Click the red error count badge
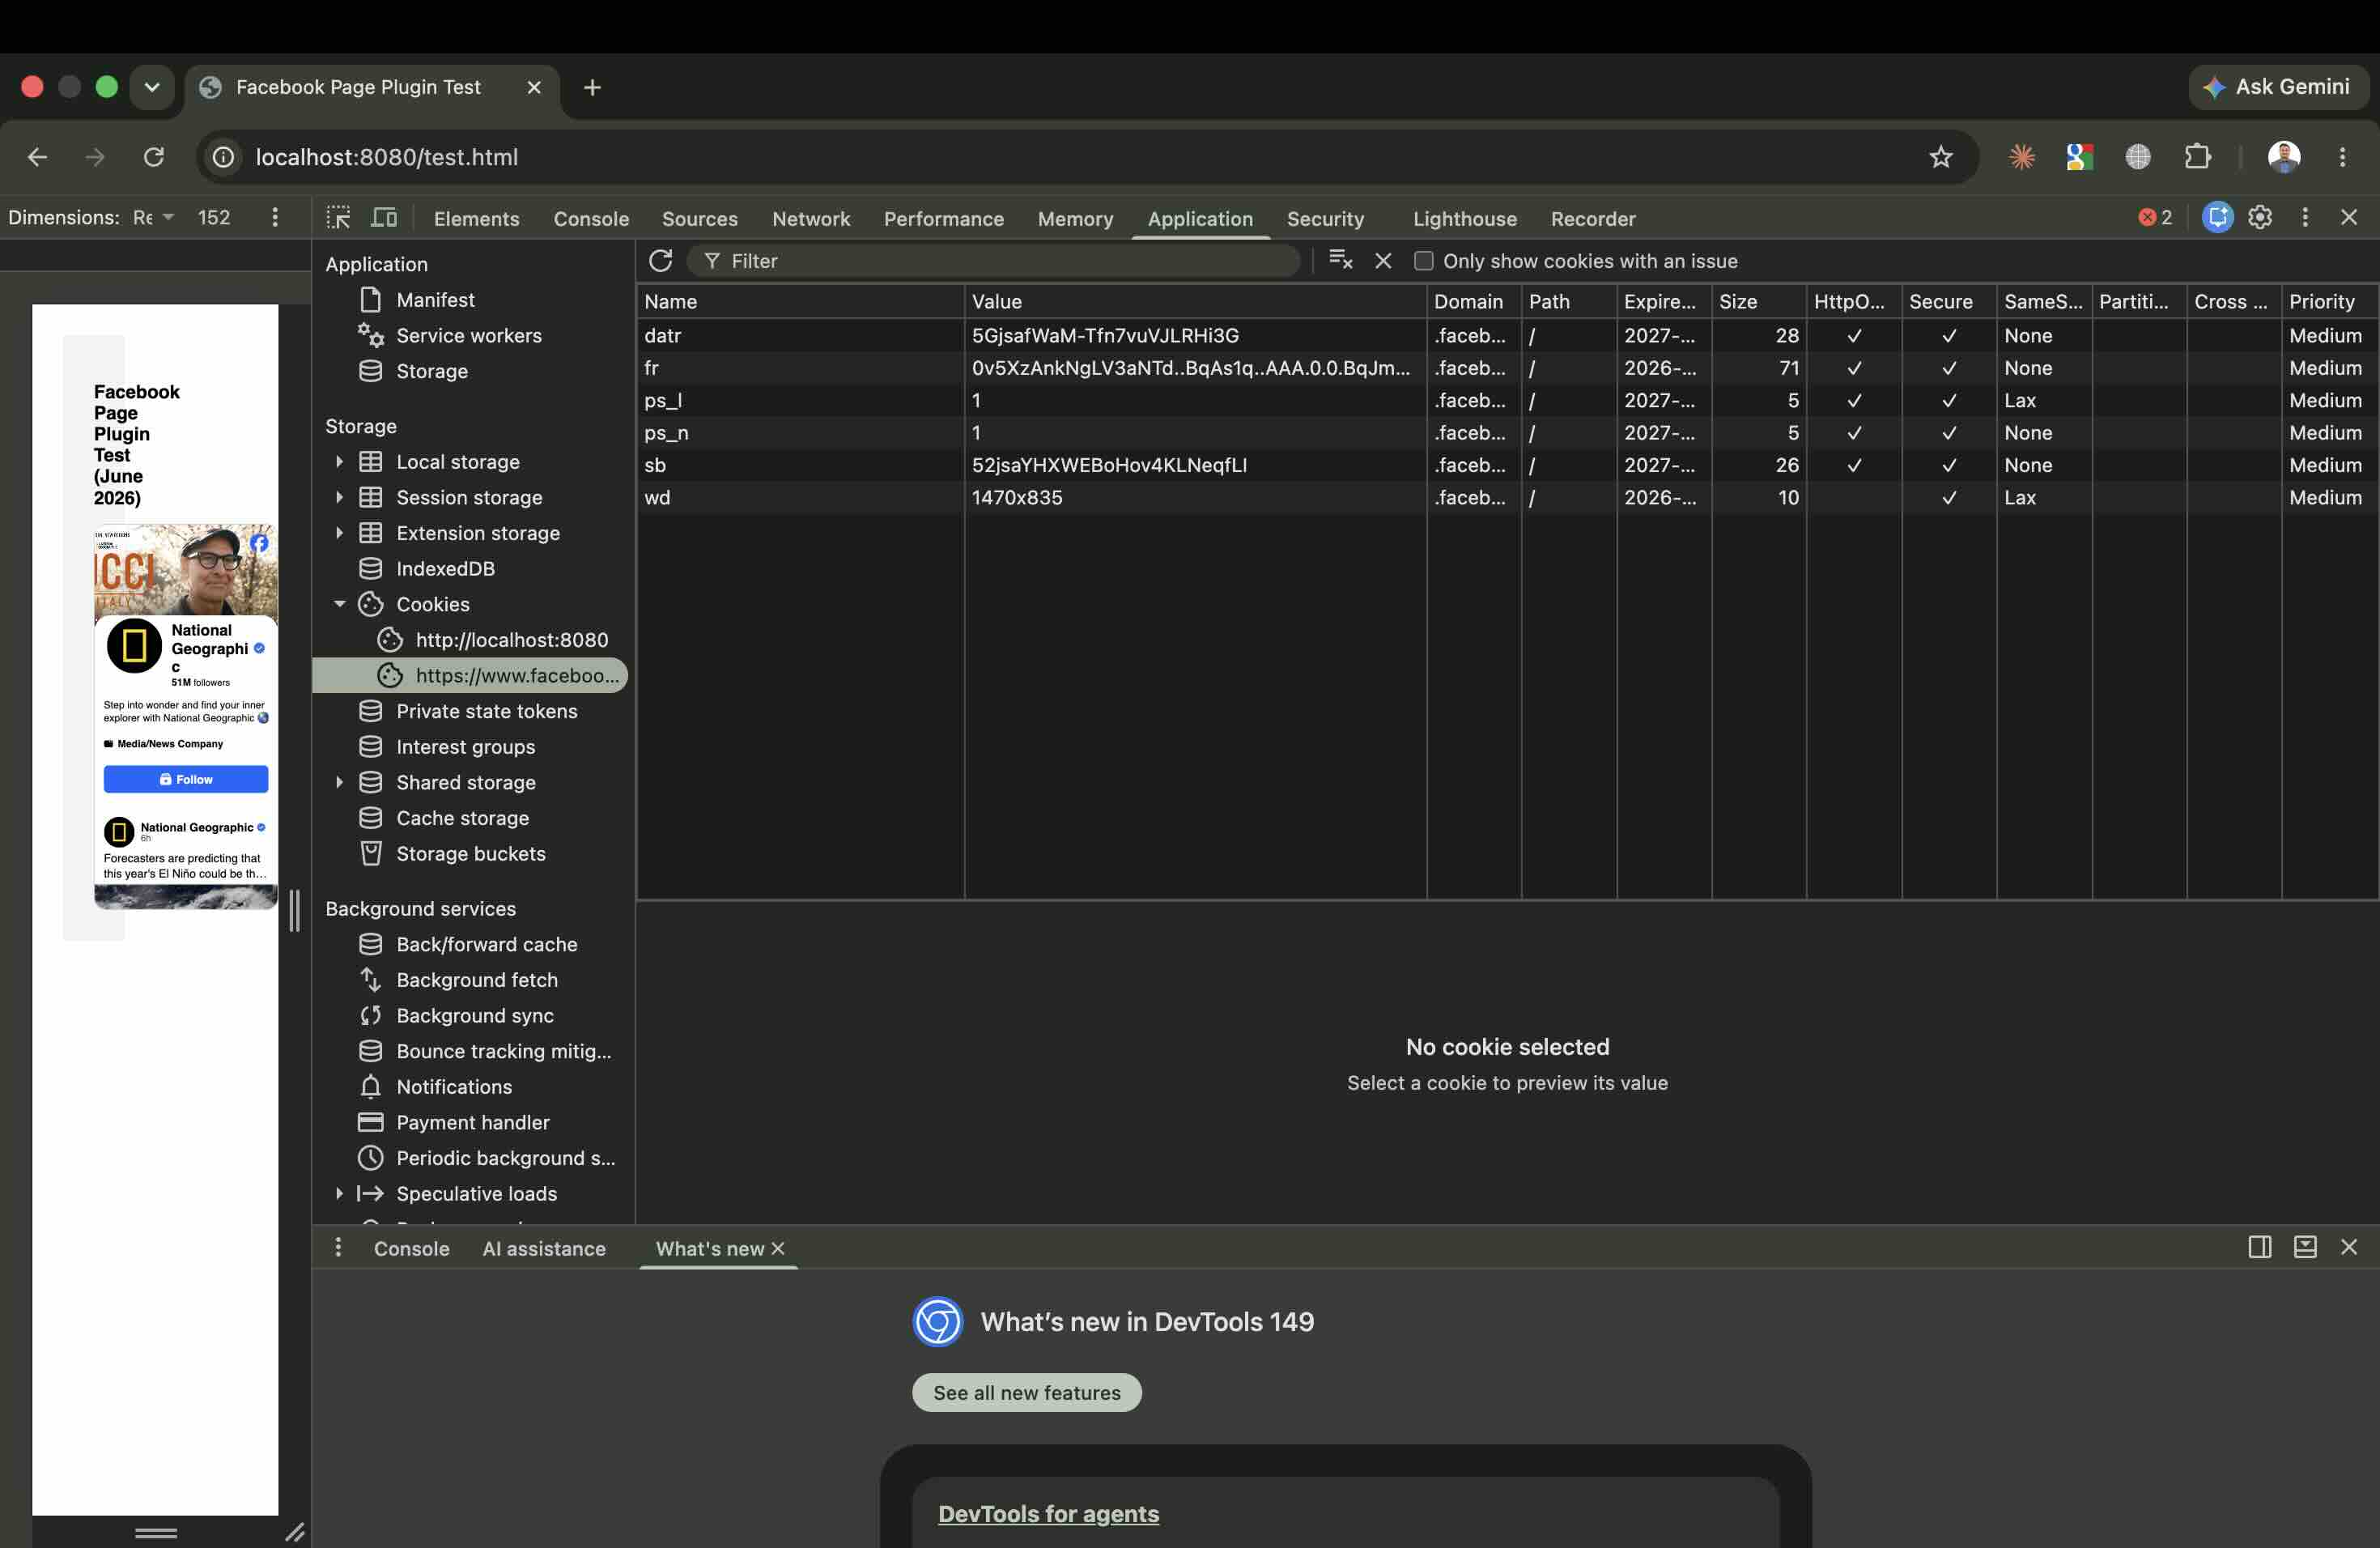Image resolution: width=2380 pixels, height=1548 pixels. click(x=2155, y=217)
